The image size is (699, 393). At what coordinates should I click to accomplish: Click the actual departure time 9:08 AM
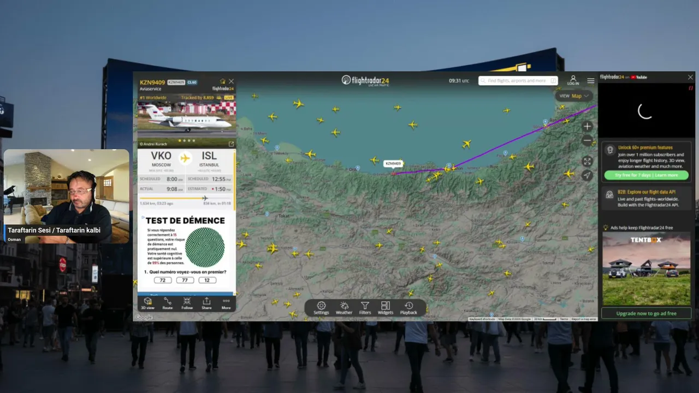pos(175,189)
